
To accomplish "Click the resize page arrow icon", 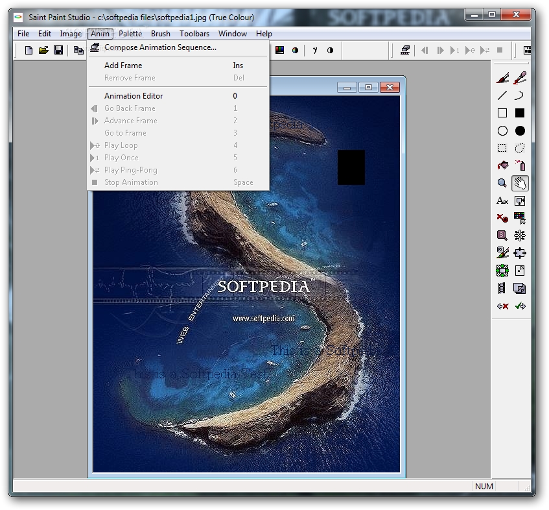I will click(520, 270).
